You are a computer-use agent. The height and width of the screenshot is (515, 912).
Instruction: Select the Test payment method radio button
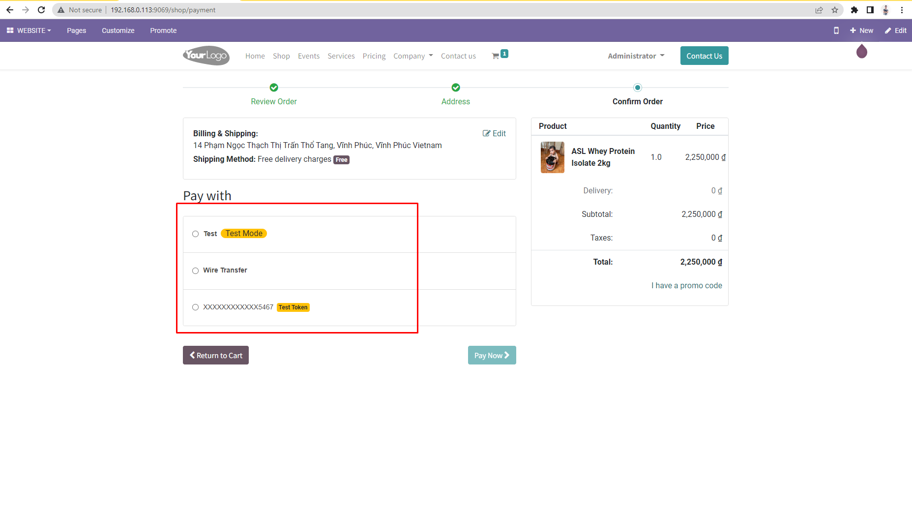(x=195, y=234)
